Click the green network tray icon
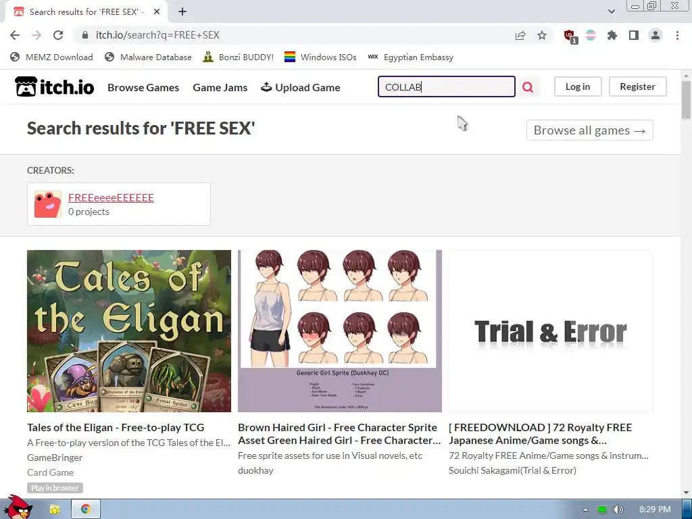692x519 pixels. [x=602, y=510]
